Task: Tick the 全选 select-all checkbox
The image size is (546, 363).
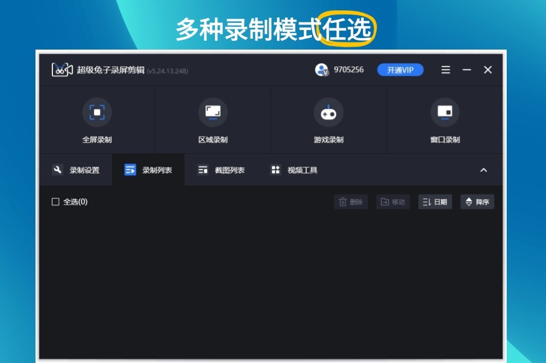Action: 55,202
